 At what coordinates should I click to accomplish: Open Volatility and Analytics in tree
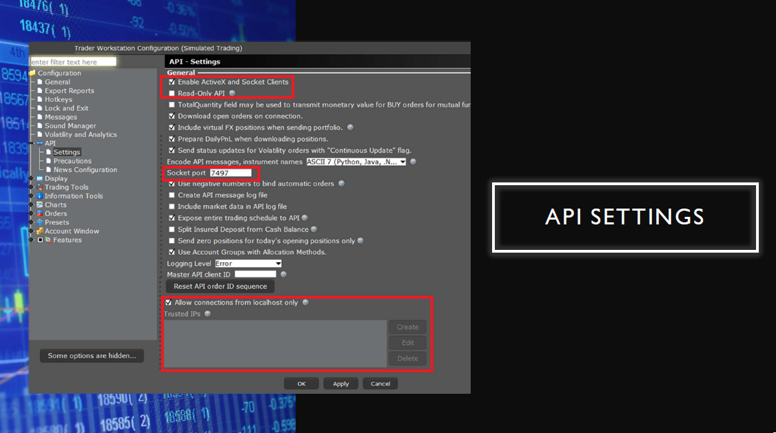click(x=81, y=134)
